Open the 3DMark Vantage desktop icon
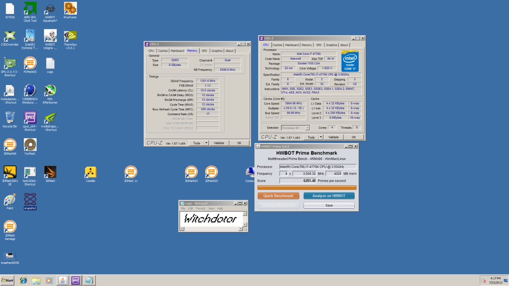 (x=10, y=227)
